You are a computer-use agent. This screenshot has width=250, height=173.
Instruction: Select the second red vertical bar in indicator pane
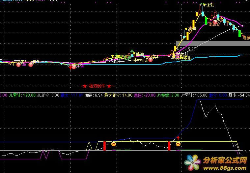(169, 146)
